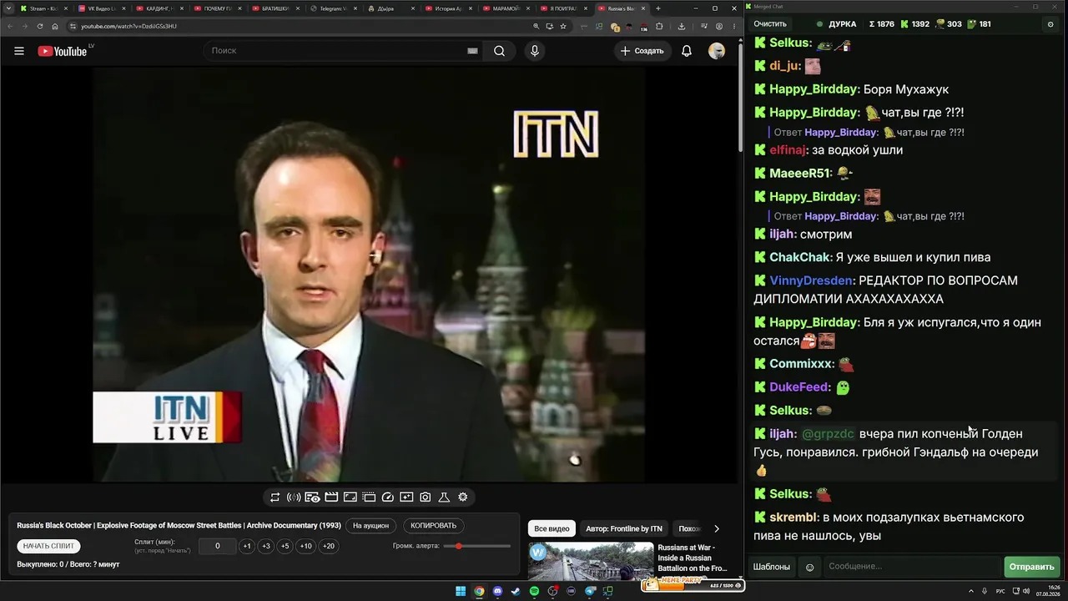Click the flask icon in player toolbar
This screenshot has height=601, width=1068.
click(444, 497)
